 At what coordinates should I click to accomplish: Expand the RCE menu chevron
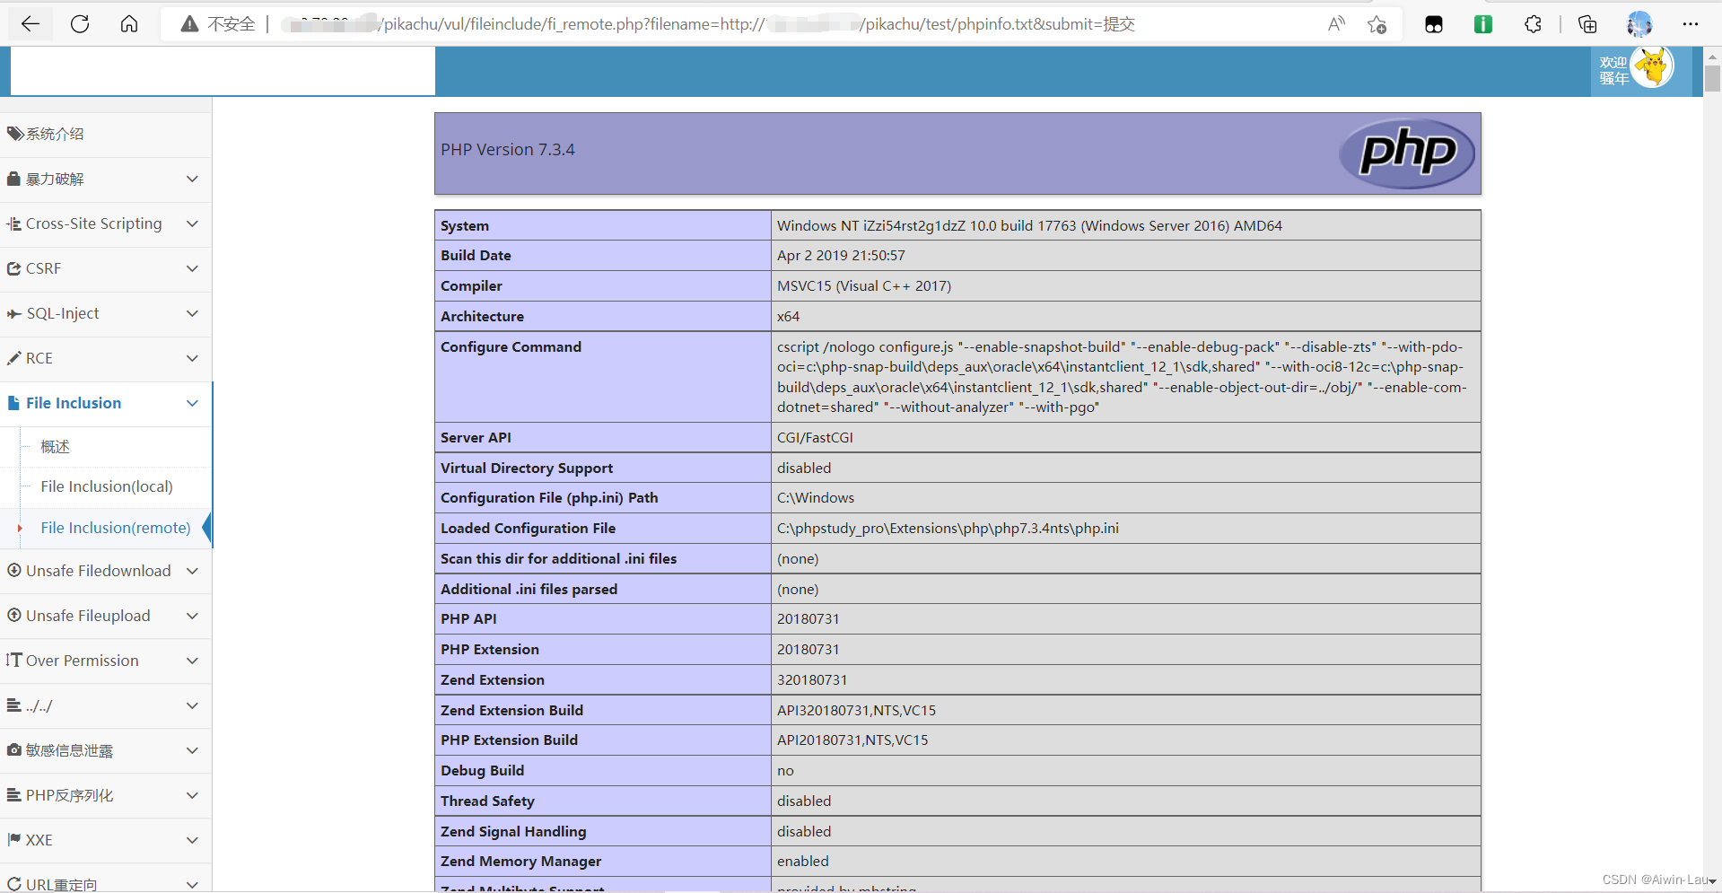pyautogui.click(x=192, y=358)
